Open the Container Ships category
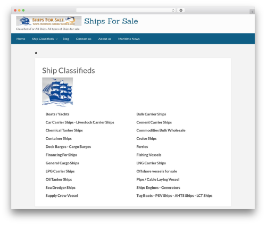This screenshot has height=225, width=266. tap(59, 138)
